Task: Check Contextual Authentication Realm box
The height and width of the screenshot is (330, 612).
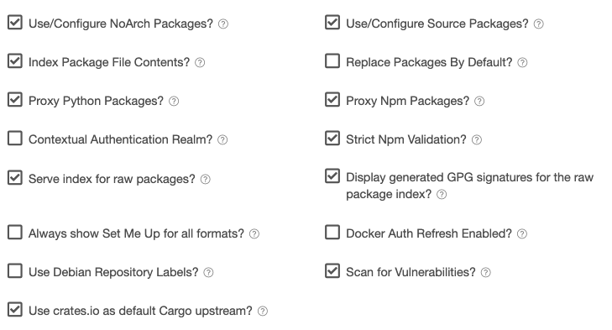Action: click(x=15, y=139)
